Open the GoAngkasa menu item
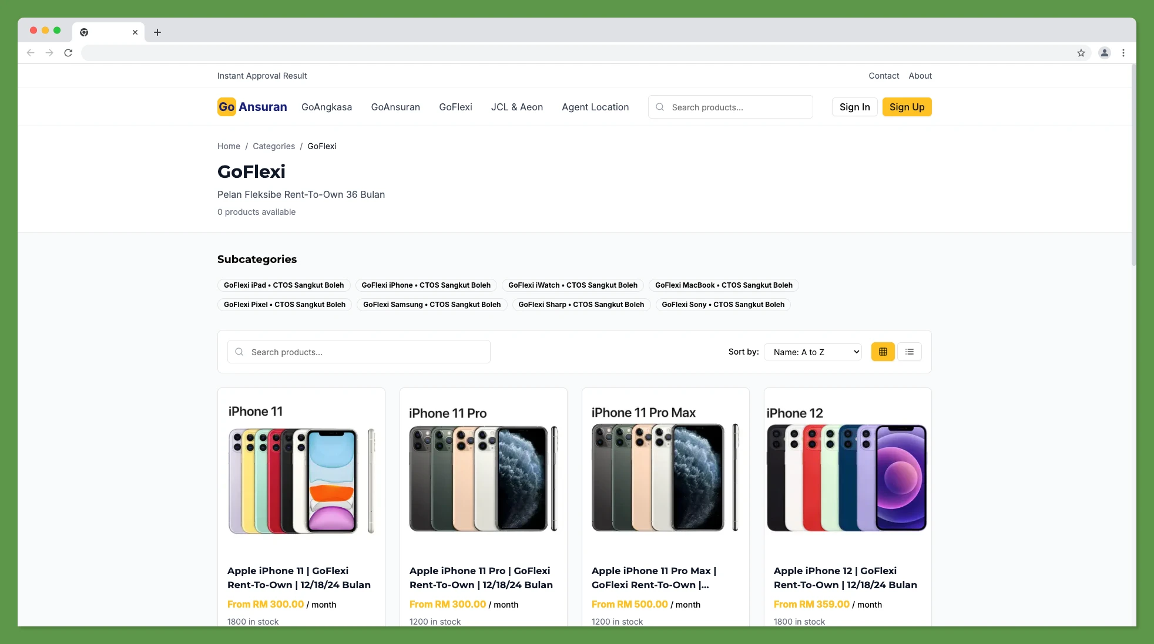 (x=326, y=107)
